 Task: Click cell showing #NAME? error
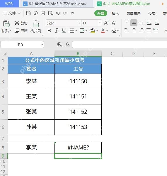click(x=78, y=148)
